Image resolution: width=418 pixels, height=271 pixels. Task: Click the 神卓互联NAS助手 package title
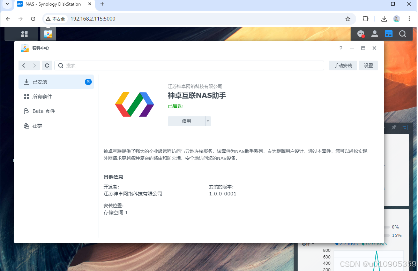click(x=197, y=95)
